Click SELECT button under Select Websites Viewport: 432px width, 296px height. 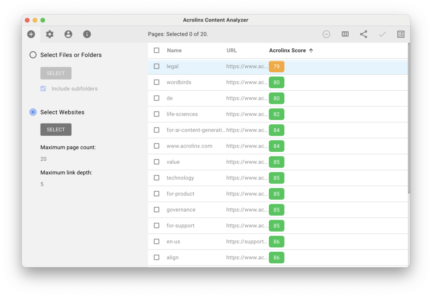pyautogui.click(x=56, y=130)
